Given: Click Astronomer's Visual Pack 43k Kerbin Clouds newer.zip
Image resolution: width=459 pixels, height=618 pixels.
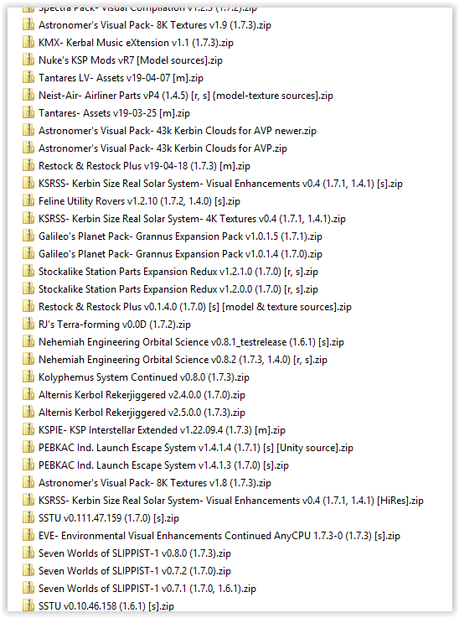Looking at the screenshot, I should point(178,131).
